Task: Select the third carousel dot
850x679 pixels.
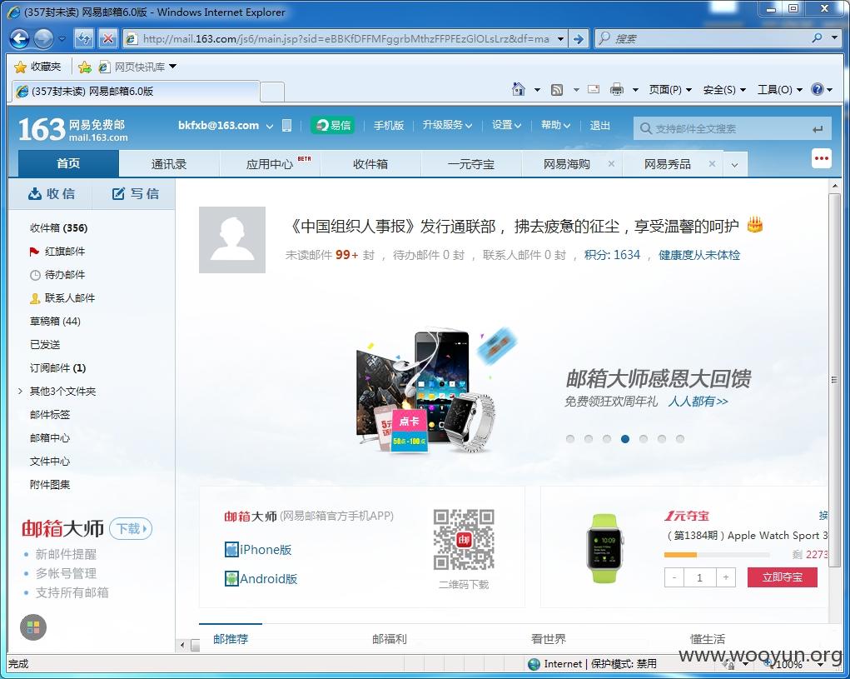Action: [607, 439]
